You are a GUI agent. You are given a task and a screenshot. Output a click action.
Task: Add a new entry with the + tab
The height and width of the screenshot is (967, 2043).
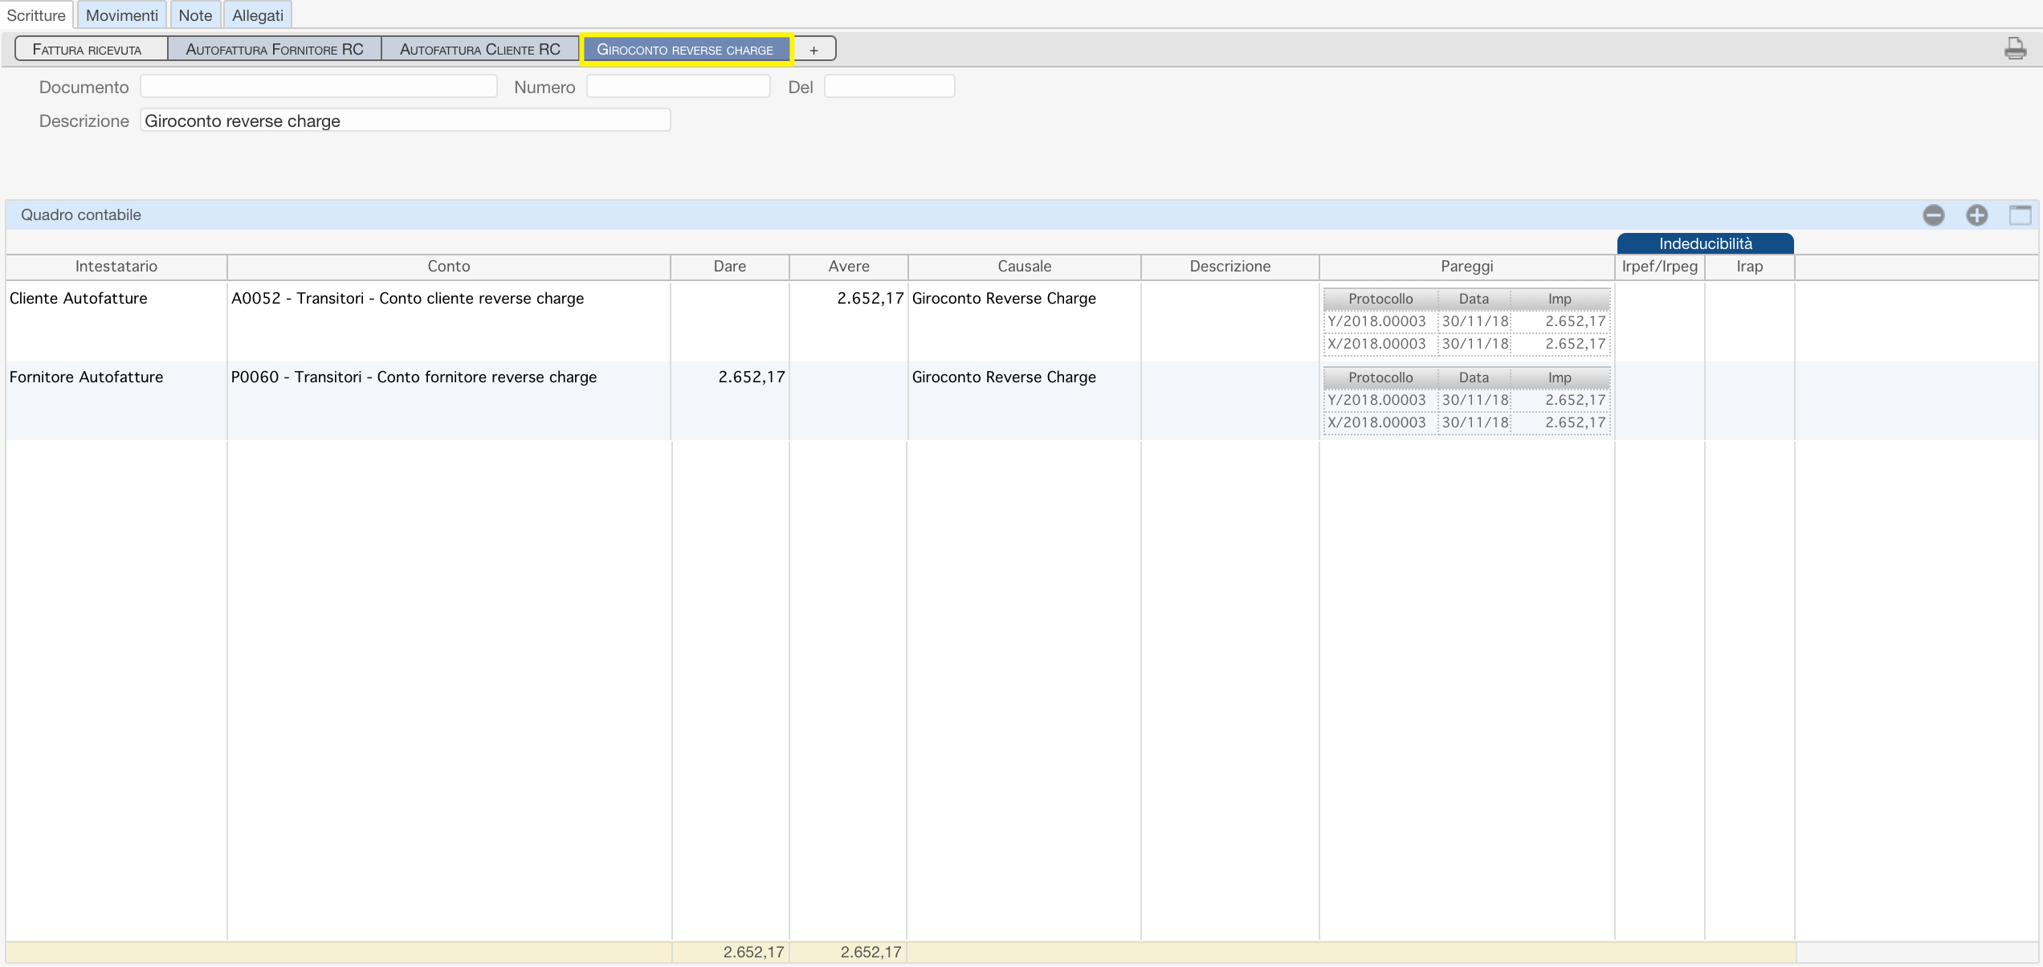(x=814, y=50)
